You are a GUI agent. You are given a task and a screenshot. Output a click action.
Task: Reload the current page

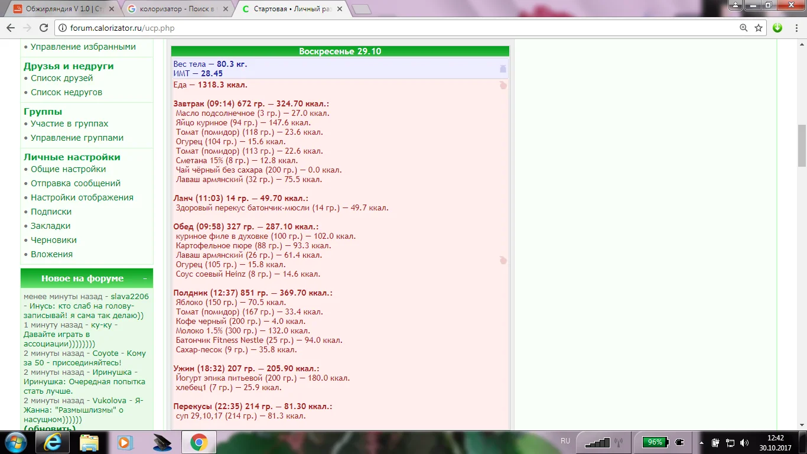coord(44,28)
